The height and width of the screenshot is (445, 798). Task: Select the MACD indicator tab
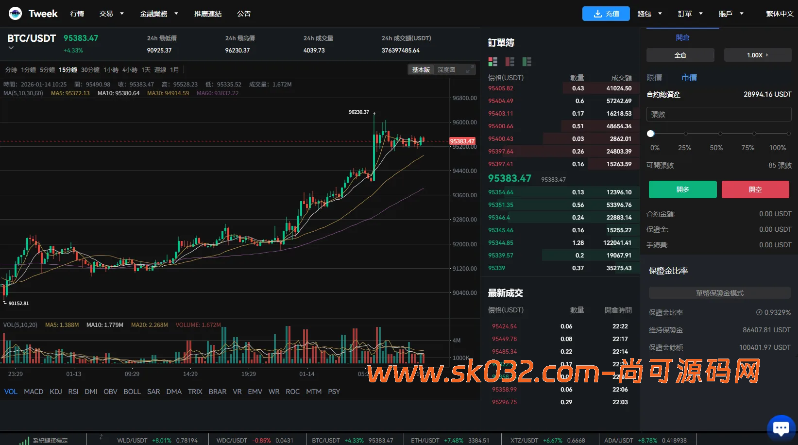[33, 391]
